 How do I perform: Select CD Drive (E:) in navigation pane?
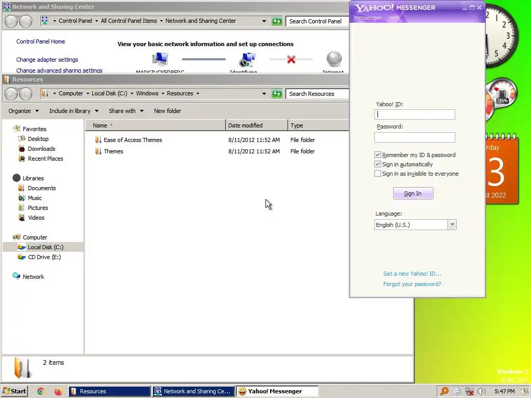click(44, 257)
